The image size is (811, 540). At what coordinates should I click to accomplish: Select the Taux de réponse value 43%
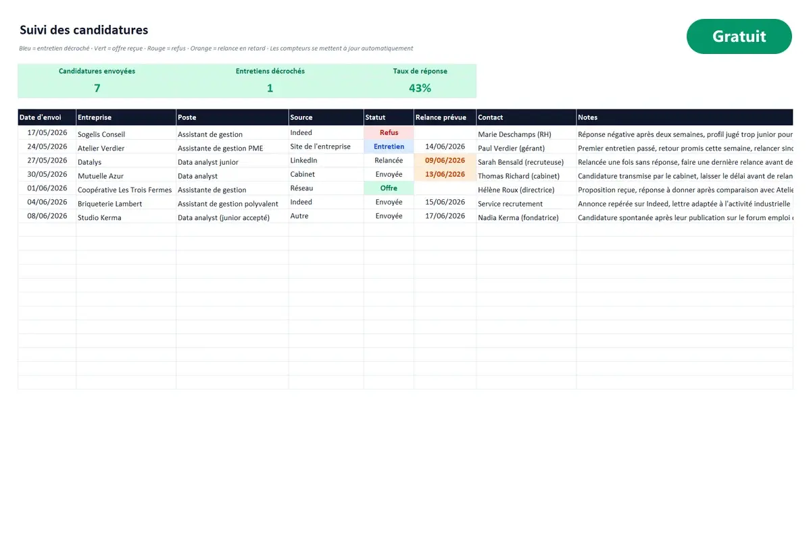[420, 88]
